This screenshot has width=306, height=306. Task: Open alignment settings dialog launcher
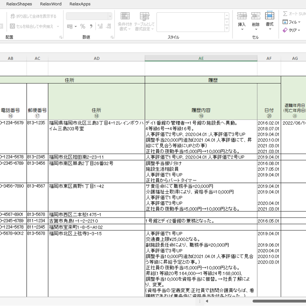[61, 37]
